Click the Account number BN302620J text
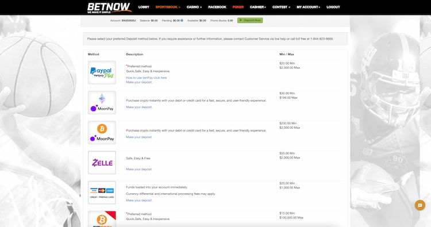 (129, 21)
